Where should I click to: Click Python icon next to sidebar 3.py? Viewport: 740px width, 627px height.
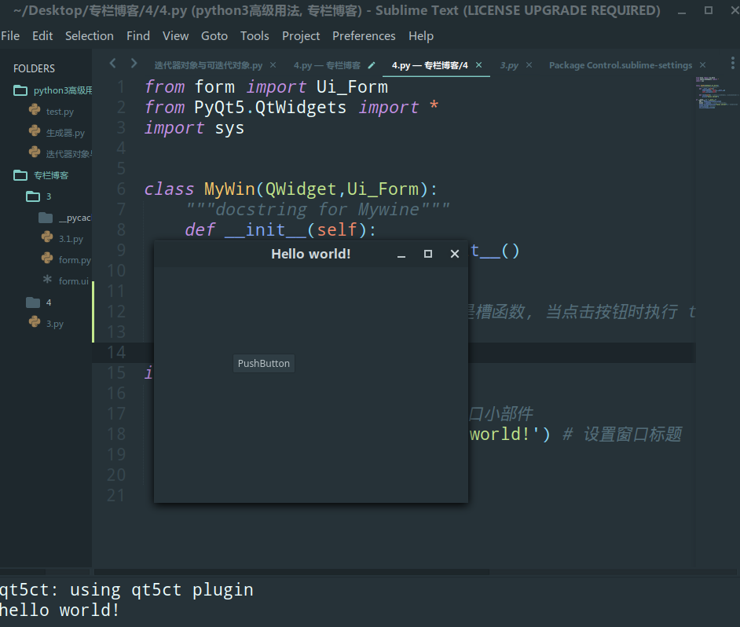point(35,321)
